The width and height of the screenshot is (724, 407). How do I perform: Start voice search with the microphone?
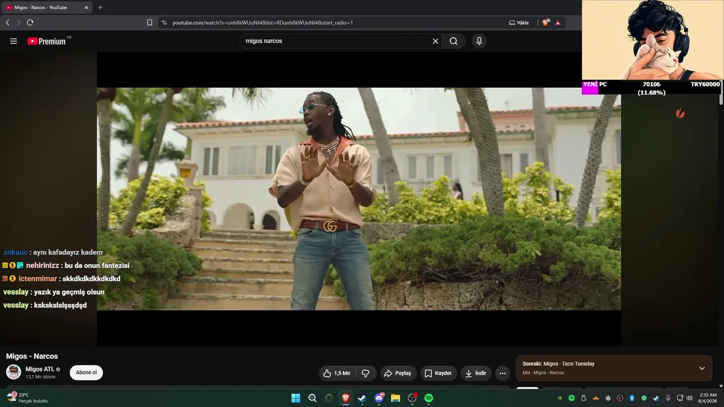click(x=479, y=41)
